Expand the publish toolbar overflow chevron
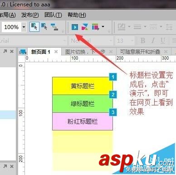The width and height of the screenshot is (176, 175). (x=109, y=31)
